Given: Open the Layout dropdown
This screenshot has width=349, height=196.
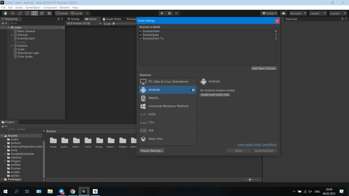Looking at the screenshot, I should pos(338,13).
